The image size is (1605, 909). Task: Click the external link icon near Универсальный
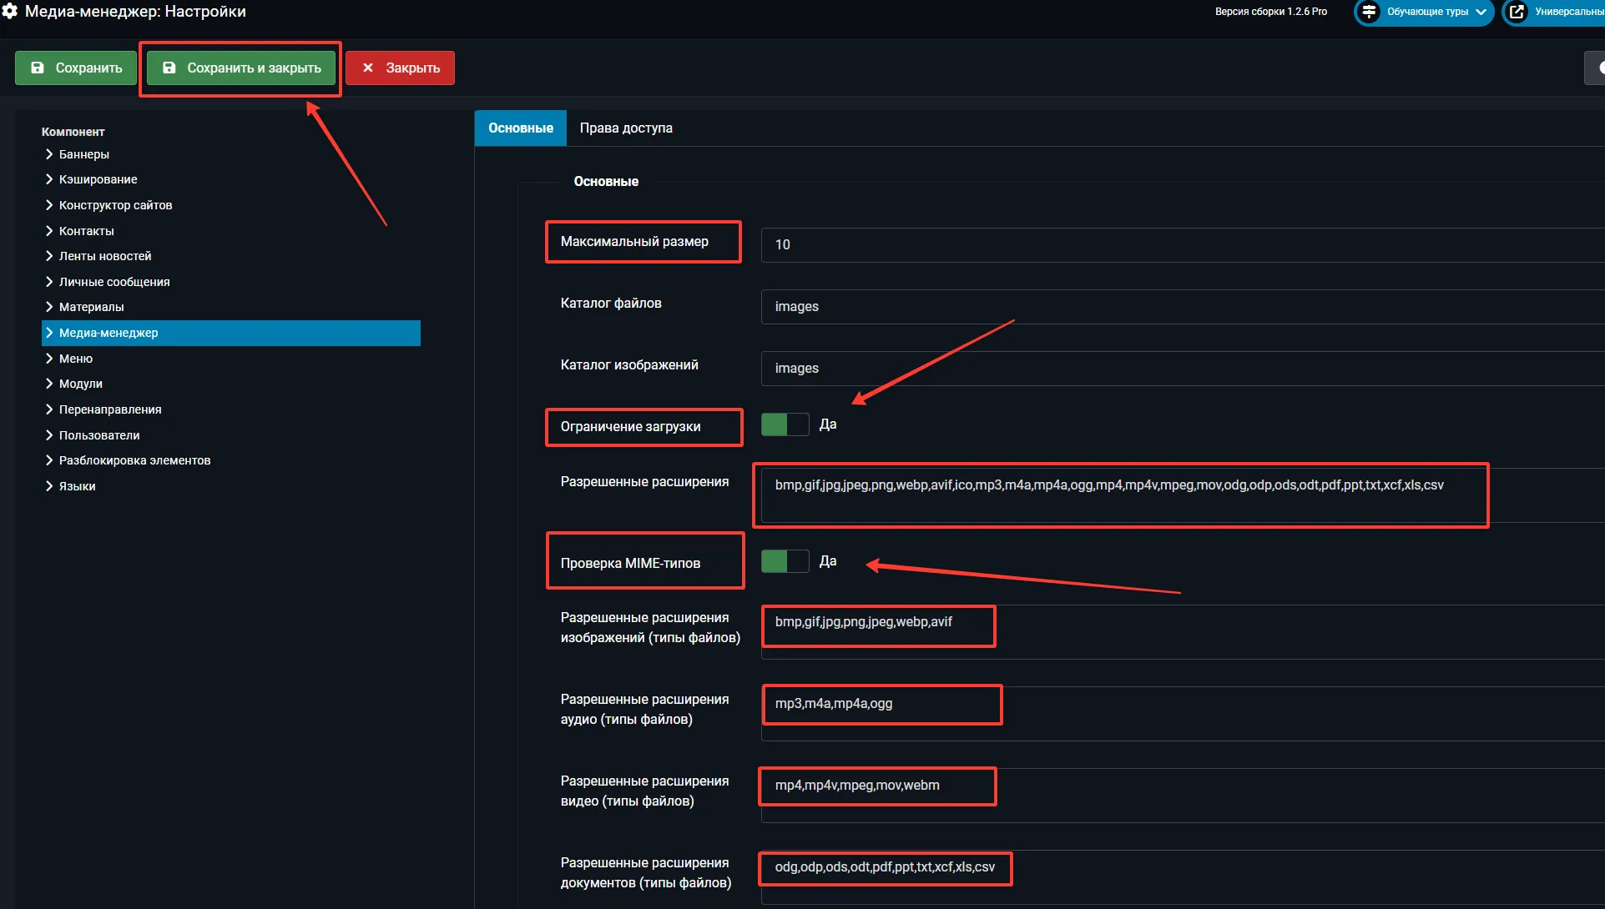(x=1517, y=12)
